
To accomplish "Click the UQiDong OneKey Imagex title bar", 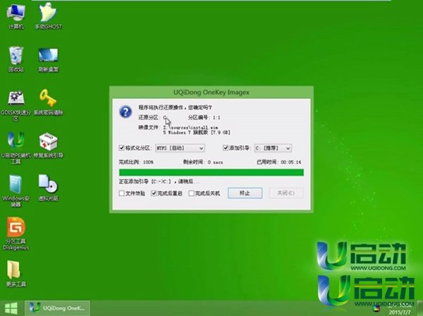I will (211, 92).
